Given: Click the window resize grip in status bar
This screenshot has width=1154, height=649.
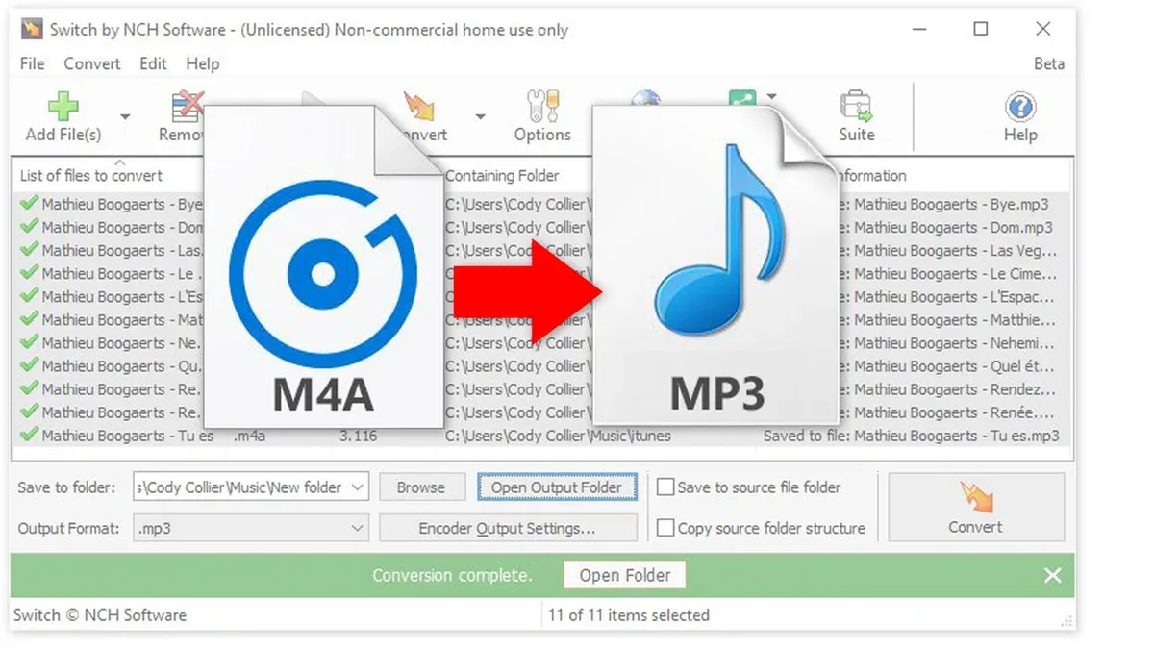Looking at the screenshot, I should coord(1066,621).
